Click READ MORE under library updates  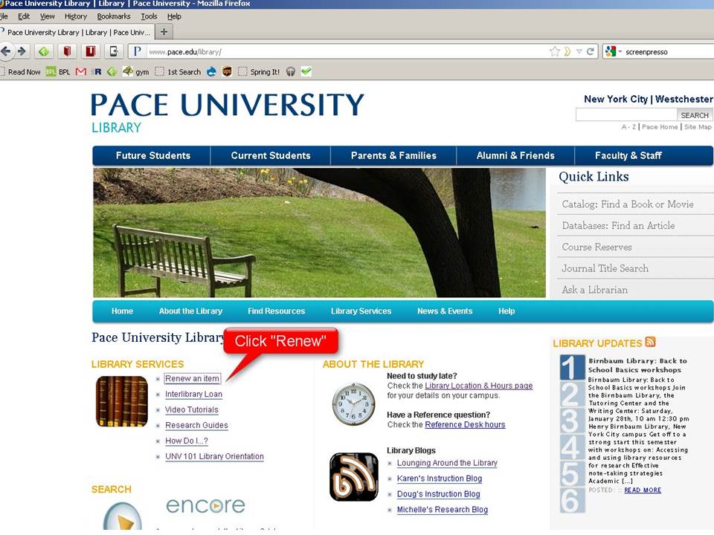coord(643,490)
